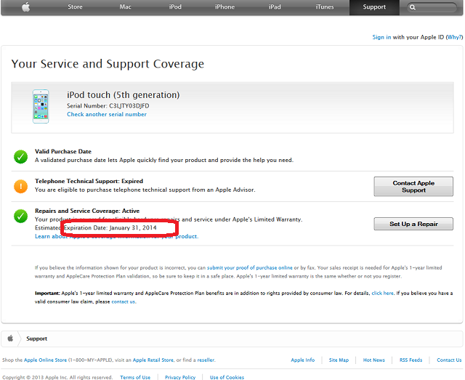Screen dimensions: 465x380
Task: Click the 'Your Service and Support Coverage' heading
Action: (108, 64)
